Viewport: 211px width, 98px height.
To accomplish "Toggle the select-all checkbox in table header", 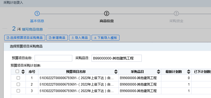I will click(17, 71).
